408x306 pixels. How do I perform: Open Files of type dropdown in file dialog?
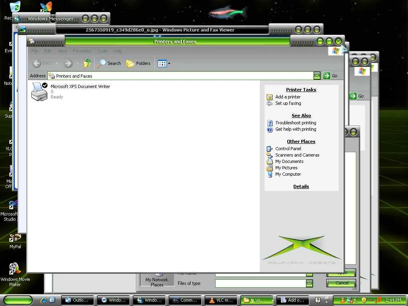click(309, 283)
